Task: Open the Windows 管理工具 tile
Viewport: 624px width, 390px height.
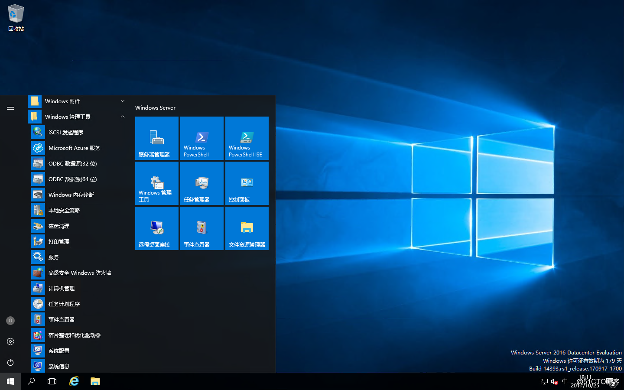Action: (157, 183)
